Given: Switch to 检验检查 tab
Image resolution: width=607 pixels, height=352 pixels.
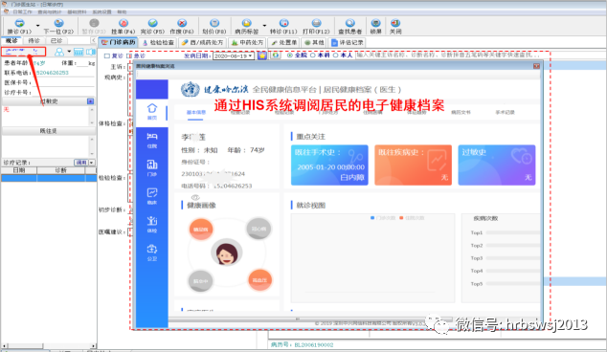Looking at the screenshot, I should [159, 42].
